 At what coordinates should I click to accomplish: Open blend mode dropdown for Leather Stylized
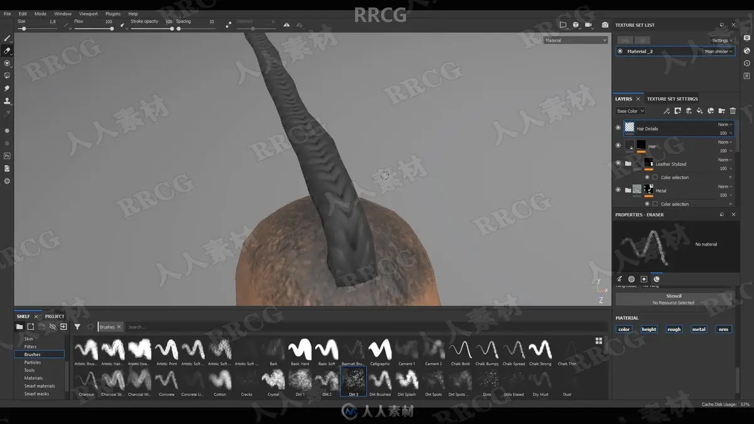click(724, 160)
